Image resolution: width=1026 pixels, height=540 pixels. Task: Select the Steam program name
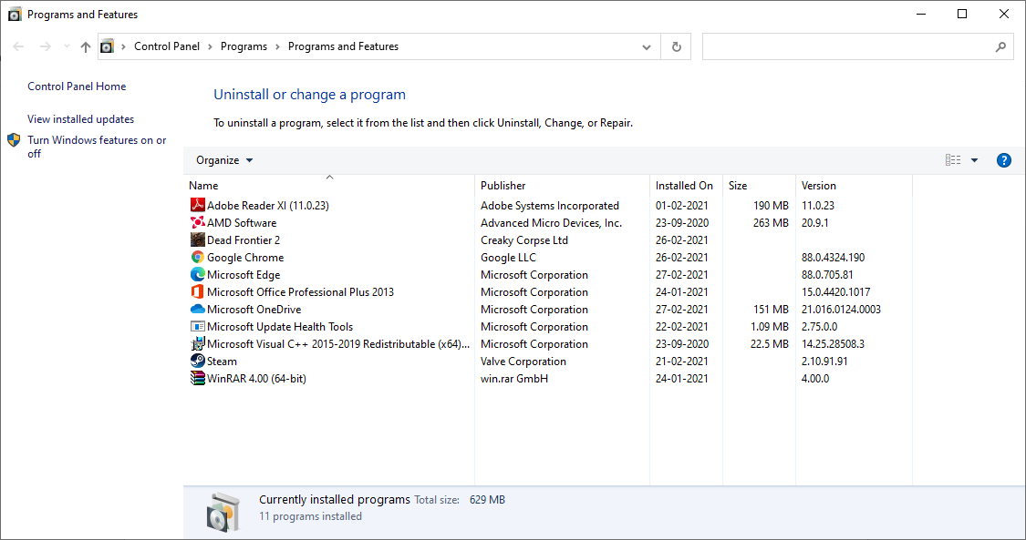coord(222,362)
